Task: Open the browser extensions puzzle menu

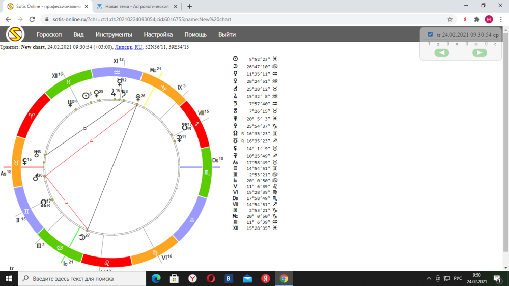Action: click(476, 19)
